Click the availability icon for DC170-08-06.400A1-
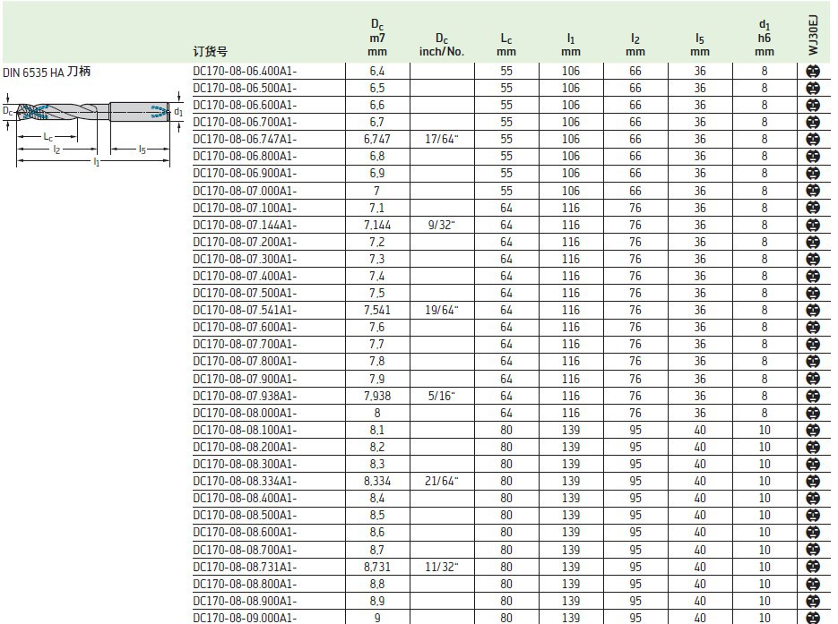Viewport: 838px width, 624px height. tap(812, 71)
